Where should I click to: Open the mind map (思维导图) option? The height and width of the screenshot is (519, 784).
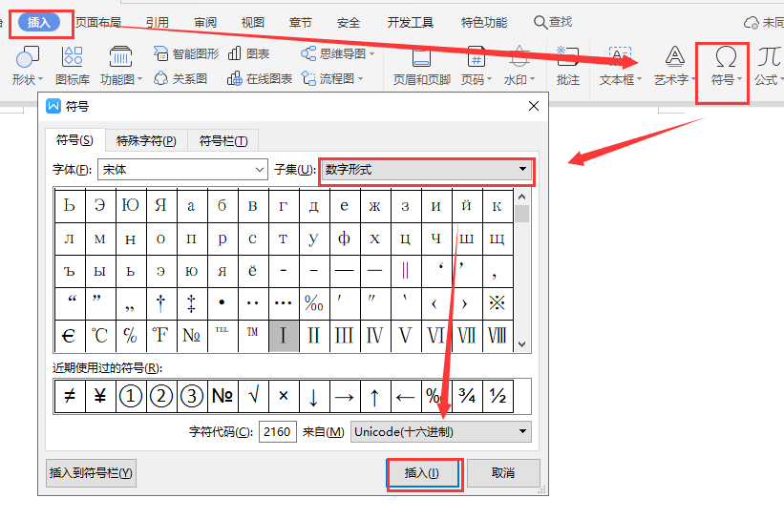click(x=337, y=54)
